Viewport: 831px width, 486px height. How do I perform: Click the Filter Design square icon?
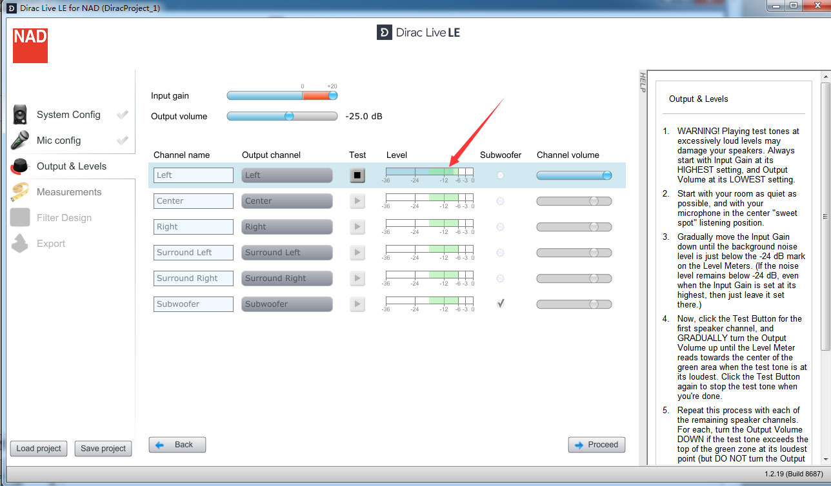(20, 218)
